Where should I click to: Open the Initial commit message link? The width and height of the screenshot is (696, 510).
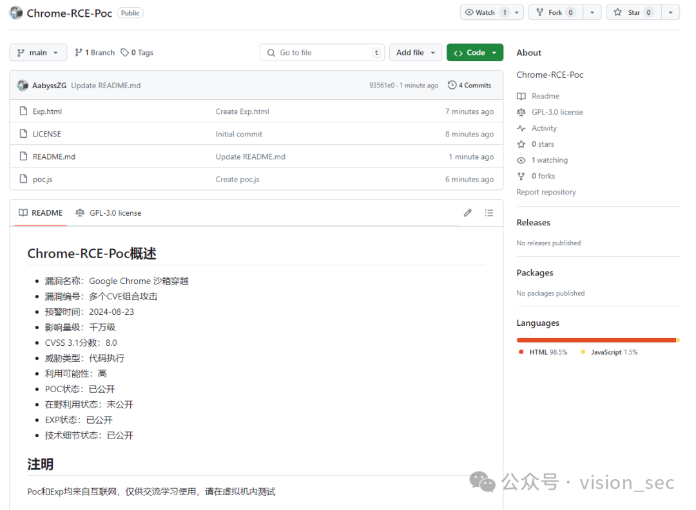[239, 134]
